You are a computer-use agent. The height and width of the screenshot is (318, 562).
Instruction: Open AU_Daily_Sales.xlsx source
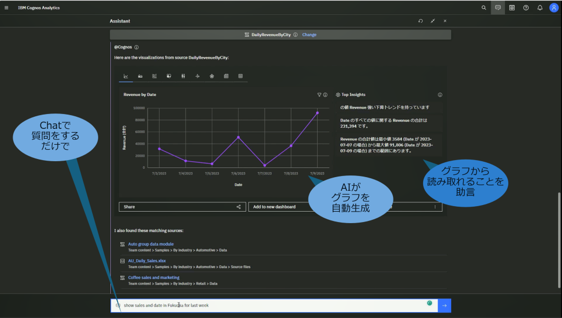click(147, 260)
